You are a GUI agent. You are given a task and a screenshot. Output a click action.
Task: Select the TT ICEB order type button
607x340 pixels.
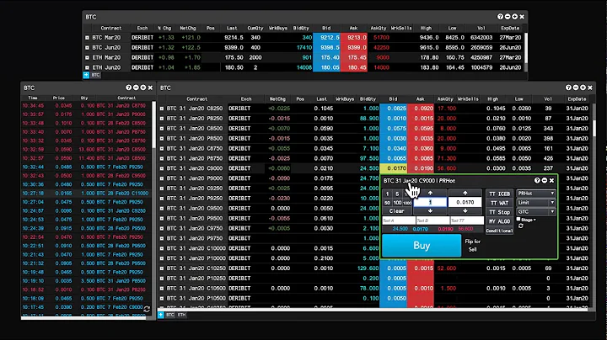pyautogui.click(x=499, y=194)
